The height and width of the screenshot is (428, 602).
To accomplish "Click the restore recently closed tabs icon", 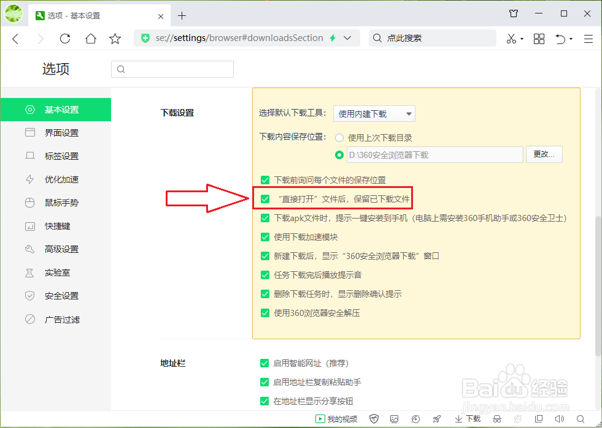I will [560, 38].
